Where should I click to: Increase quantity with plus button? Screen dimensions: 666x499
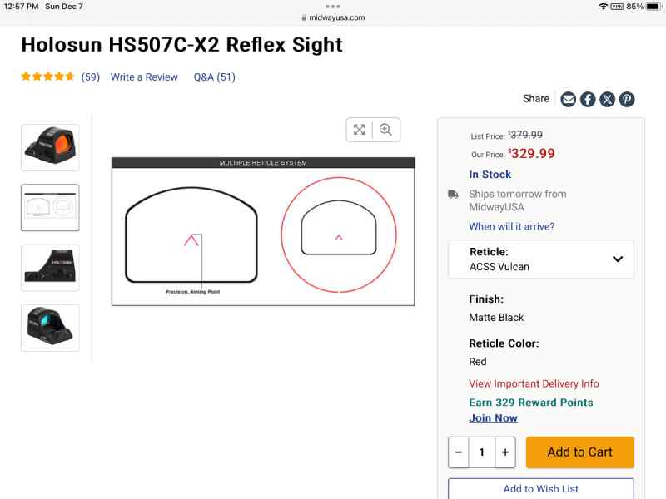pyautogui.click(x=504, y=452)
